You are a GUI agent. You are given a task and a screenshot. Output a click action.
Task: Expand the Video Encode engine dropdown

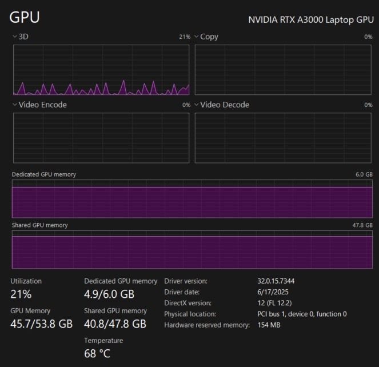click(15, 105)
